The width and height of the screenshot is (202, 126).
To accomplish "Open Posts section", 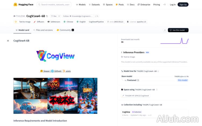I will coord(120,5).
